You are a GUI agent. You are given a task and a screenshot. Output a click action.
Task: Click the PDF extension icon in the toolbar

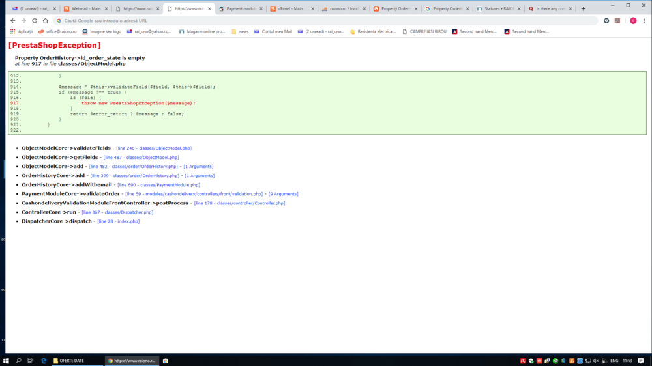click(x=617, y=21)
